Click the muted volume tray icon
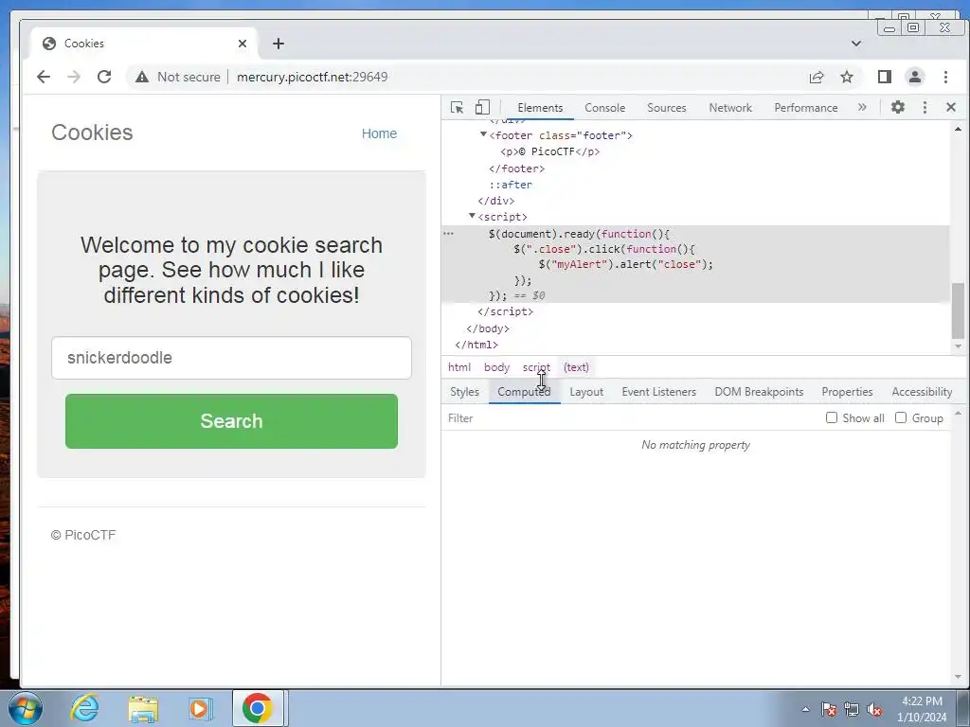Image resolution: width=970 pixels, height=727 pixels. pos(874,709)
